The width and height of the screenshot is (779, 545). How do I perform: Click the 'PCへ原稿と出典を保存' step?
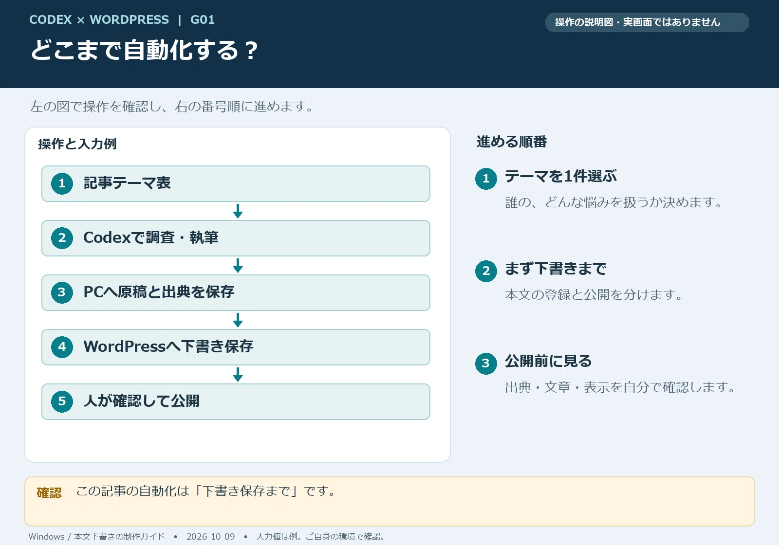[236, 292]
